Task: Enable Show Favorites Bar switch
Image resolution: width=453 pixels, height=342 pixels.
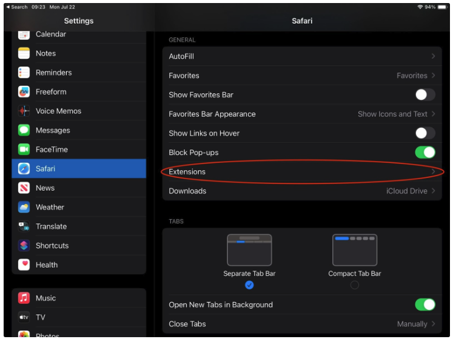Action: tap(425, 94)
